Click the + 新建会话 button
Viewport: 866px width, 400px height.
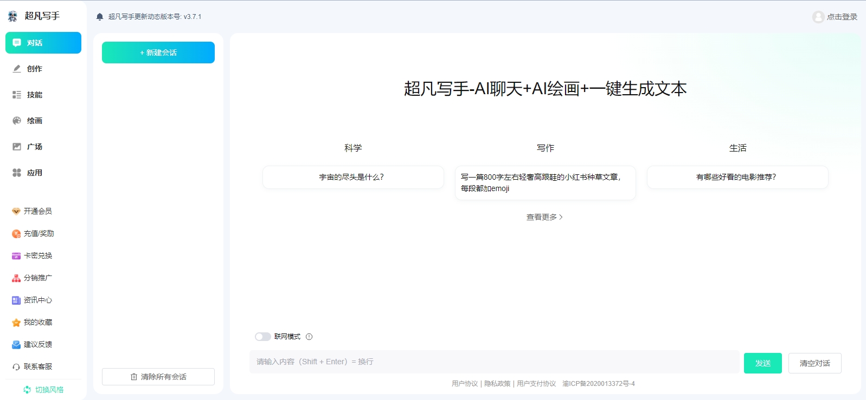pyautogui.click(x=158, y=53)
